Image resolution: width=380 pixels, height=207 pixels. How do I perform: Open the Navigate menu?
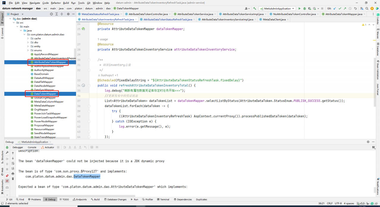(35, 3)
